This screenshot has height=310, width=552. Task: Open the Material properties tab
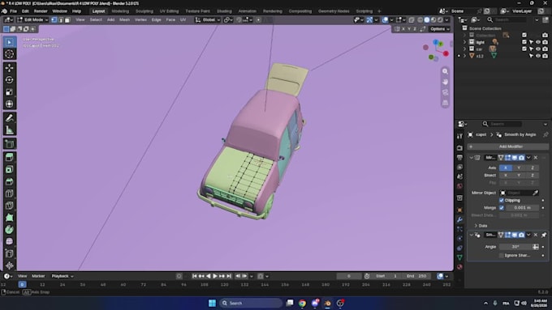pyautogui.click(x=459, y=267)
